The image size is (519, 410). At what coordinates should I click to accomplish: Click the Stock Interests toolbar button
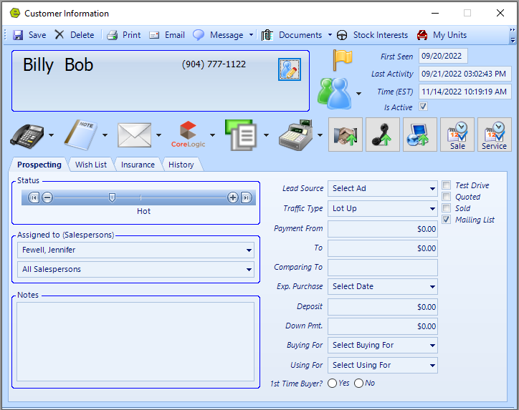(372, 35)
